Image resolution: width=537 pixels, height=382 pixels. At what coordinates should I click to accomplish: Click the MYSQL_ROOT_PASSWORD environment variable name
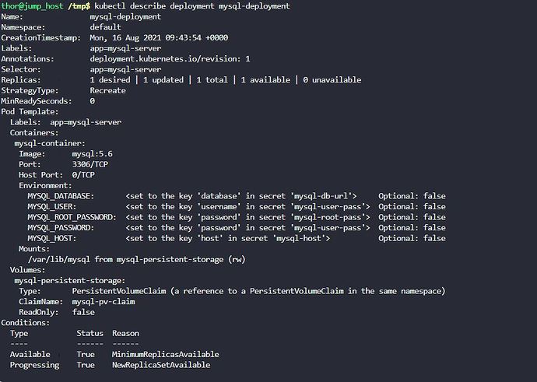(72, 216)
